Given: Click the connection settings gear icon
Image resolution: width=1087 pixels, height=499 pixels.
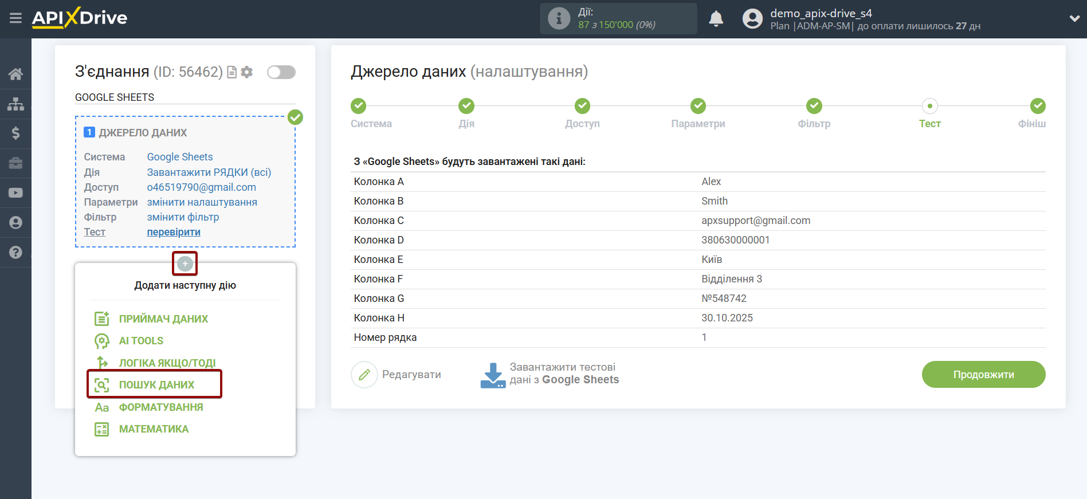Looking at the screenshot, I should pos(247,72).
